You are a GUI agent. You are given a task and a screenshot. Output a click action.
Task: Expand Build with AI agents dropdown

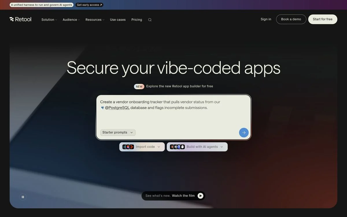click(x=197, y=147)
